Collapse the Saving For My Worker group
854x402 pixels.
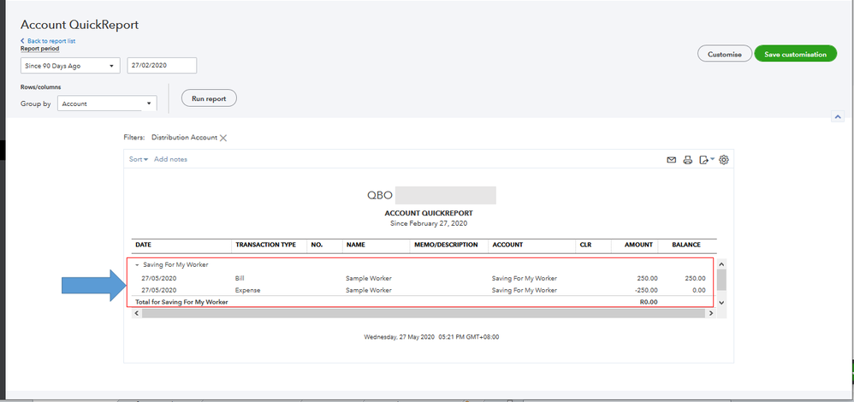coord(137,265)
